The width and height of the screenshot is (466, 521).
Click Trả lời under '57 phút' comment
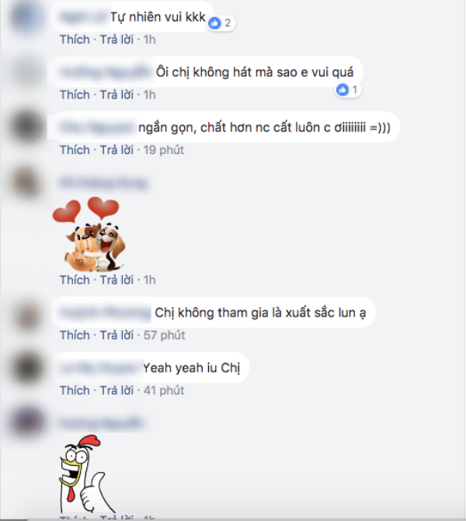point(116,335)
